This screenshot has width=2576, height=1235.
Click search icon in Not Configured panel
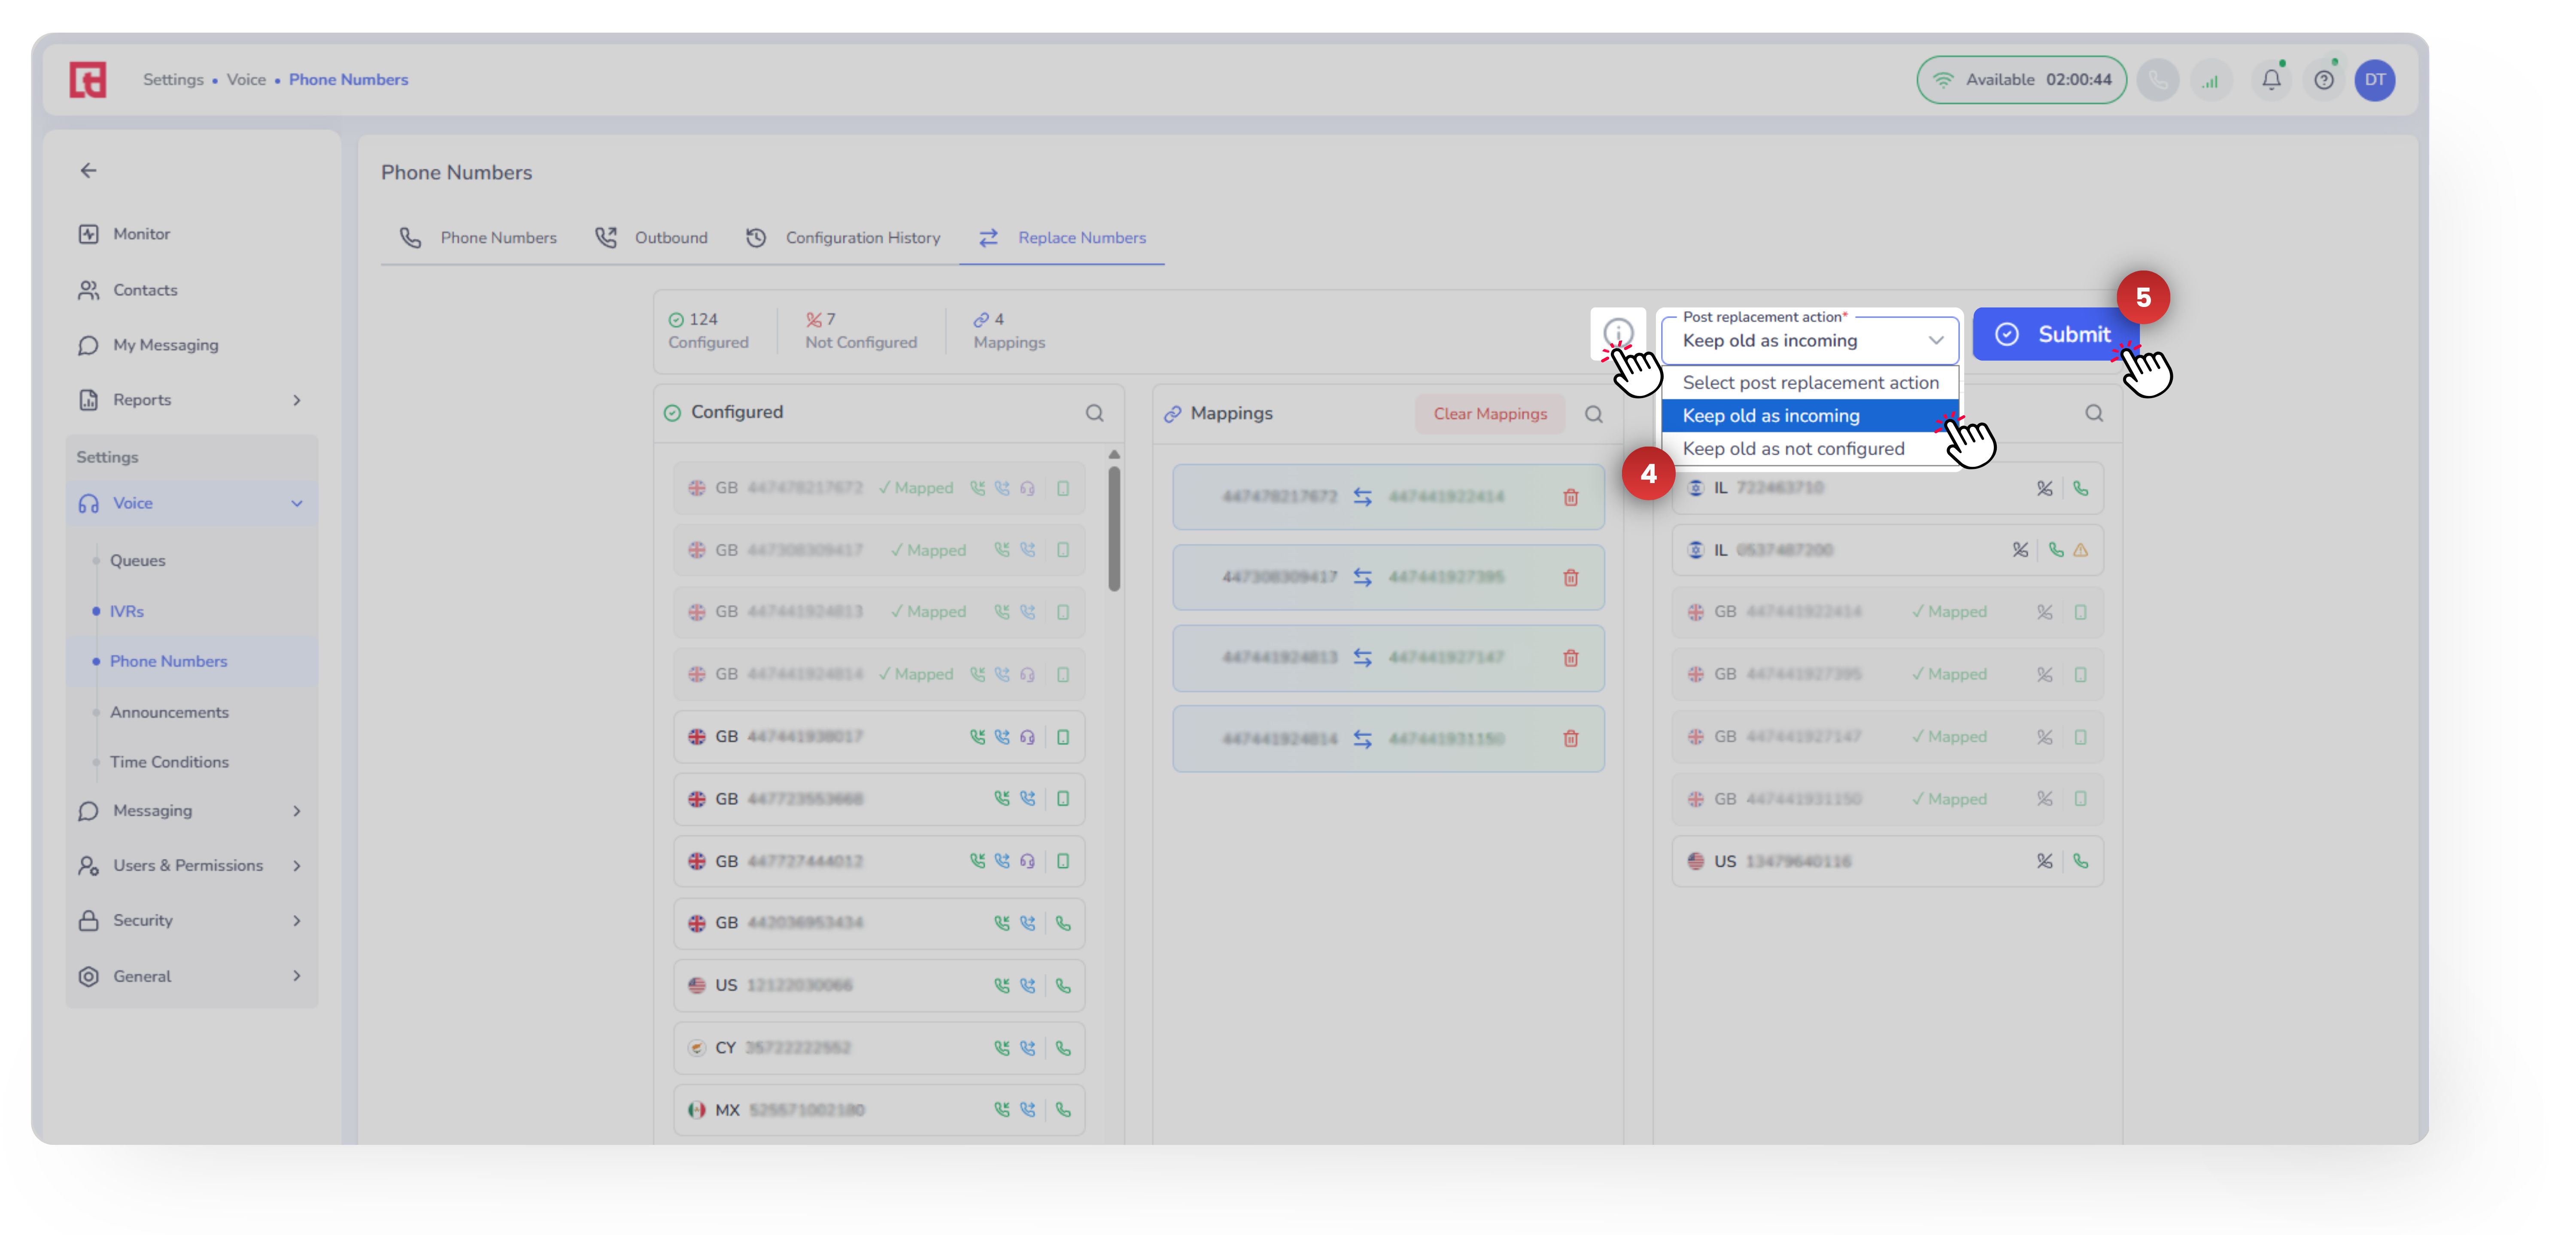click(2093, 413)
